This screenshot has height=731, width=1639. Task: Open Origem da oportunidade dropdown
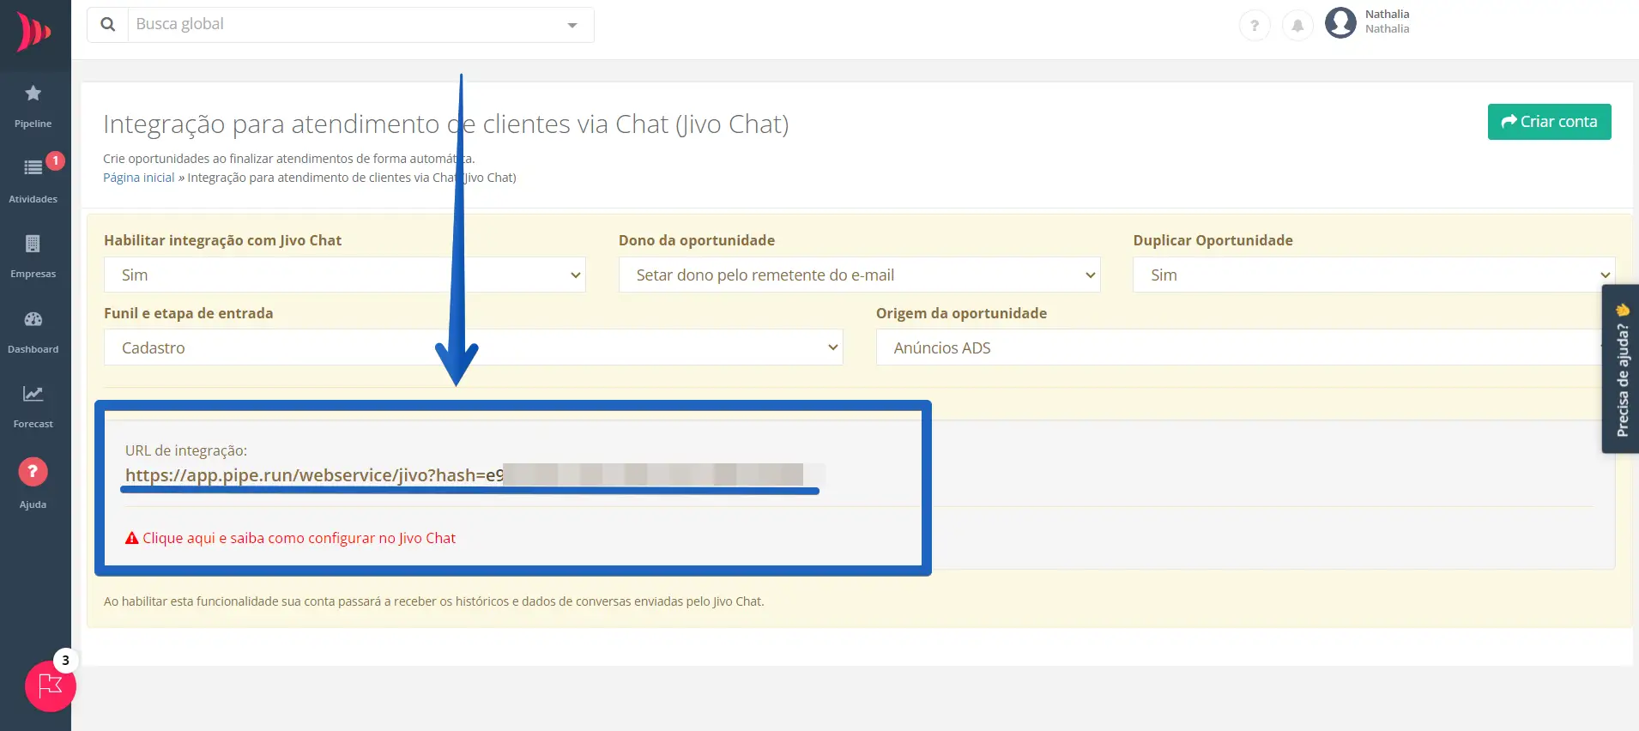pyautogui.click(x=1236, y=348)
